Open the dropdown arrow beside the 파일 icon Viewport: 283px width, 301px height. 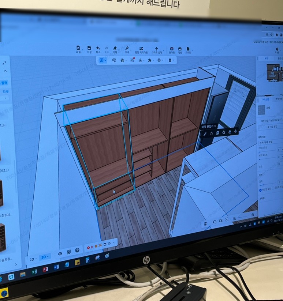point(83,49)
